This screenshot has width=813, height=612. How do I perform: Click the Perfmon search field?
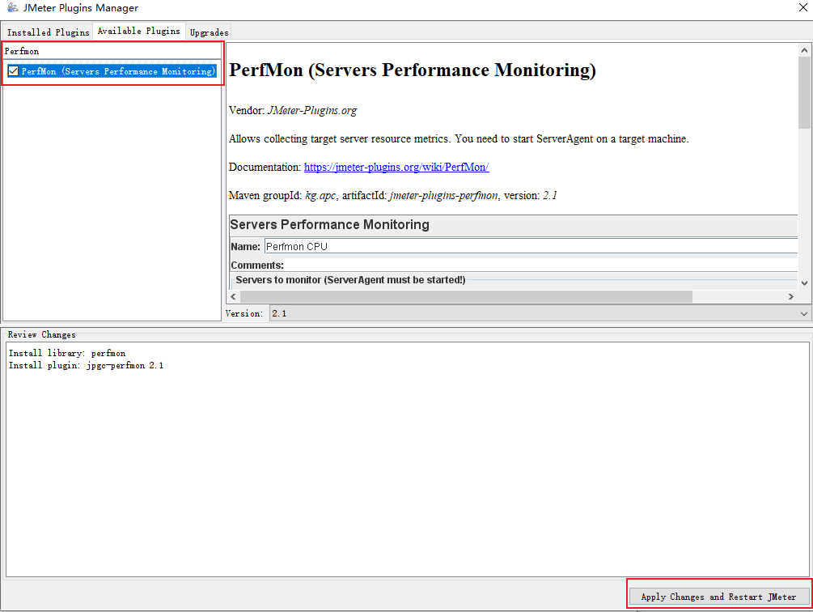[x=112, y=51]
